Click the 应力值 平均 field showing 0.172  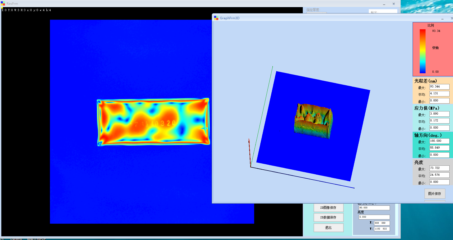pyautogui.click(x=439, y=121)
